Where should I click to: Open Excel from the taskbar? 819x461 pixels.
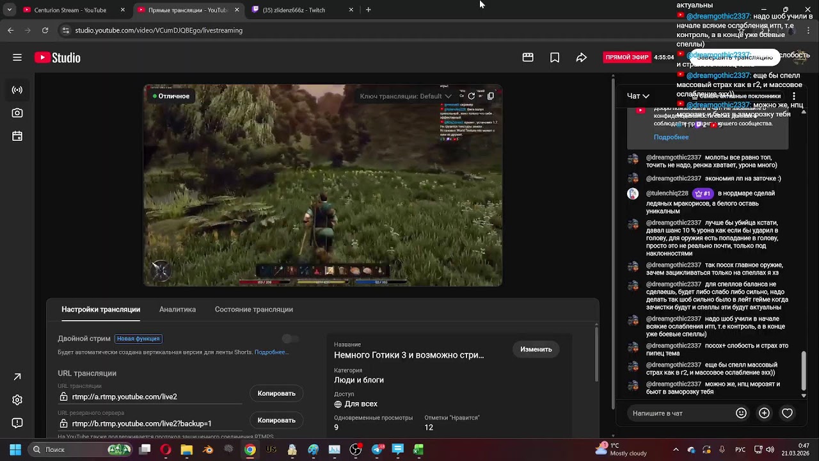point(418,449)
